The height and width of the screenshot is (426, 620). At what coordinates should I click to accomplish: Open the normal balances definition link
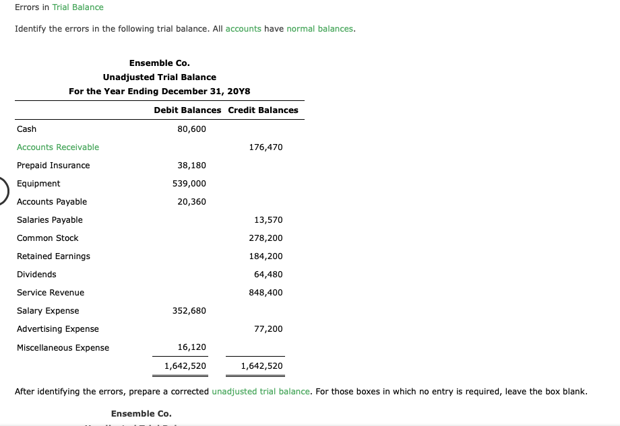(x=319, y=28)
